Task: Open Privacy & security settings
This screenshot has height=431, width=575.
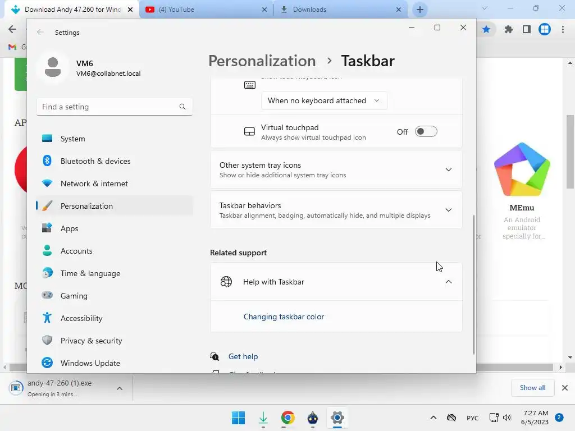Action: pyautogui.click(x=115, y=341)
